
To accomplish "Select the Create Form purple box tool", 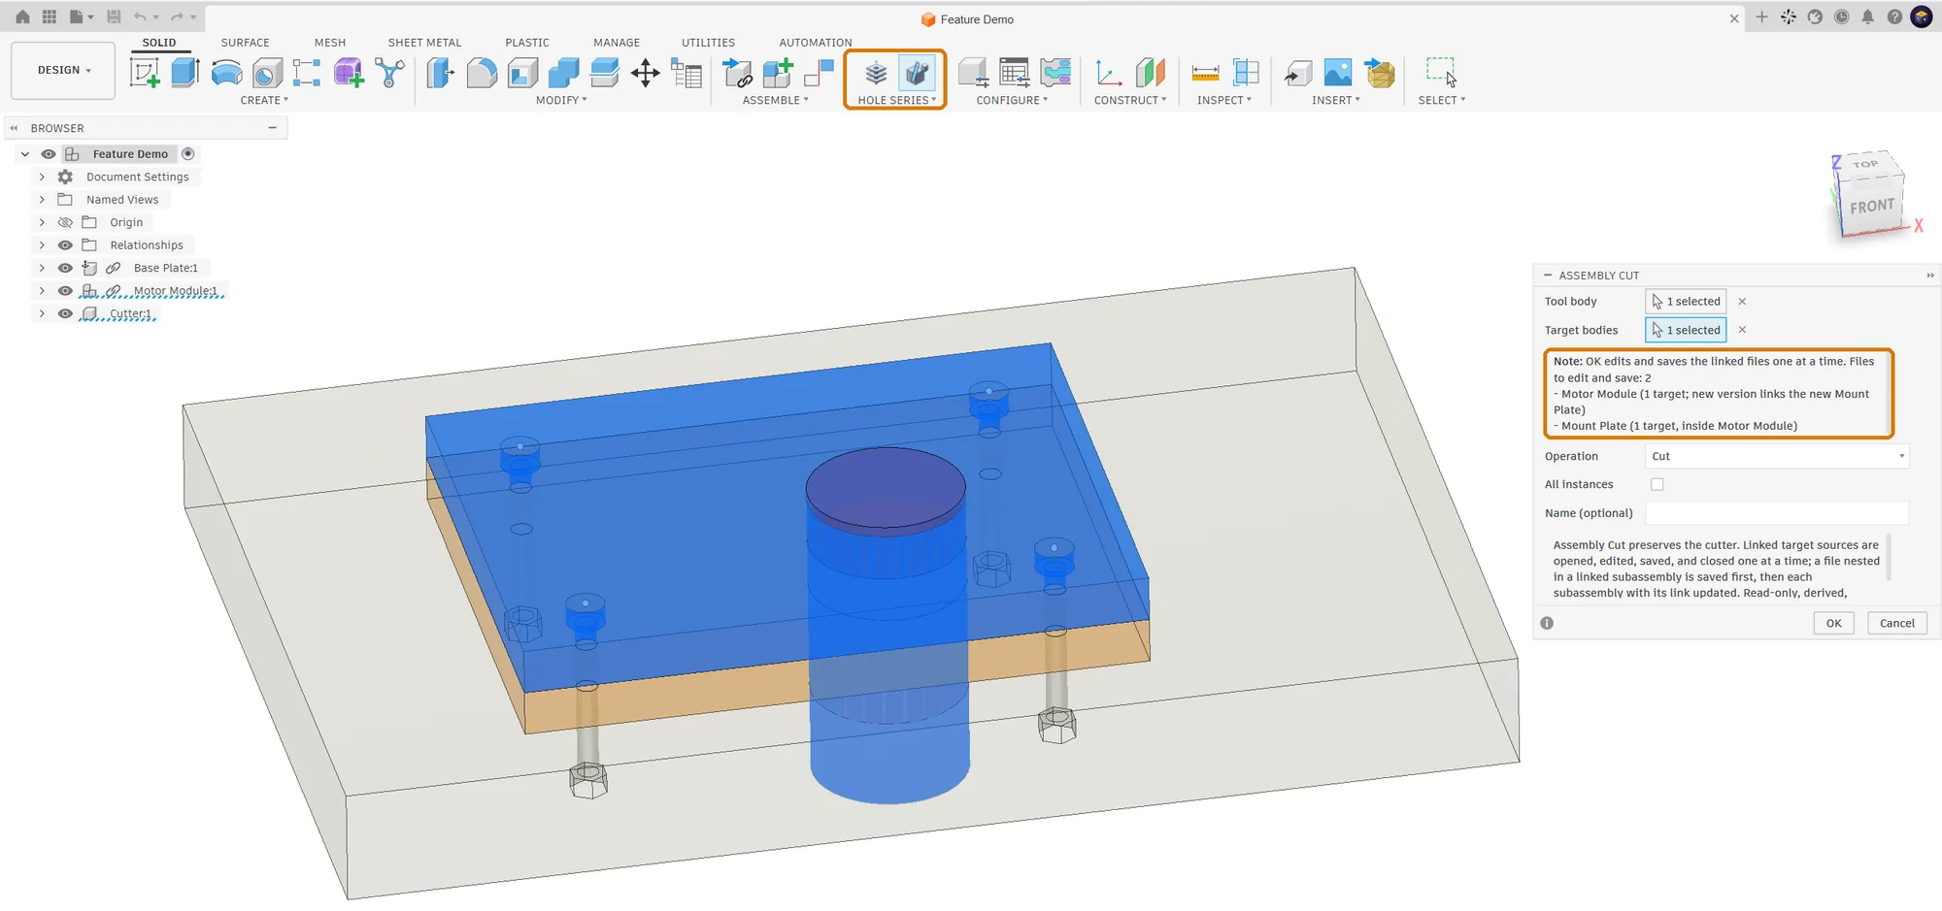I will click(349, 73).
